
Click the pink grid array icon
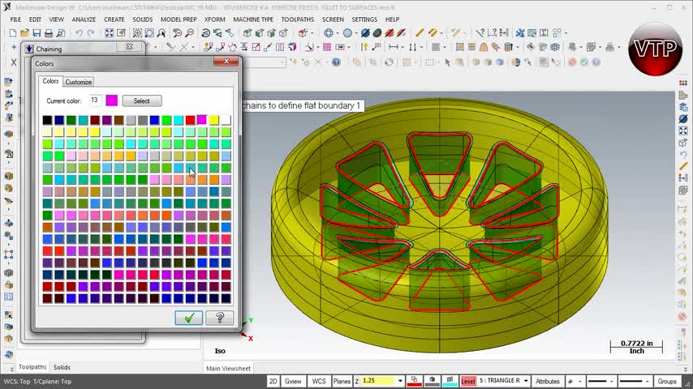pos(327,47)
